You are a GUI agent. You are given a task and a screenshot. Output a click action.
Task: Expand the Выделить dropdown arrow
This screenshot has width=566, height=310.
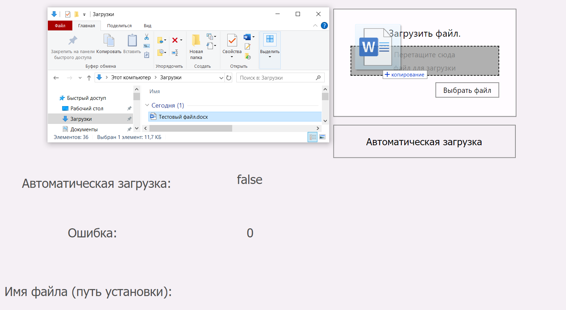(270, 57)
